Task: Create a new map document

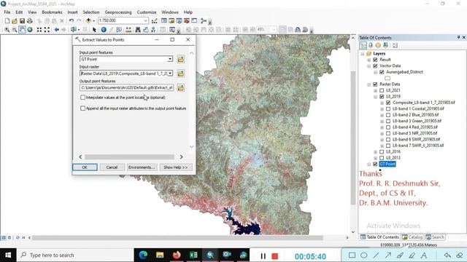Action: click(x=7, y=21)
